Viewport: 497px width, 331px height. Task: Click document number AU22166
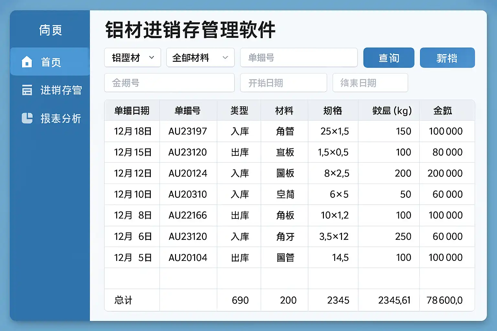click(x=188, y=215)
